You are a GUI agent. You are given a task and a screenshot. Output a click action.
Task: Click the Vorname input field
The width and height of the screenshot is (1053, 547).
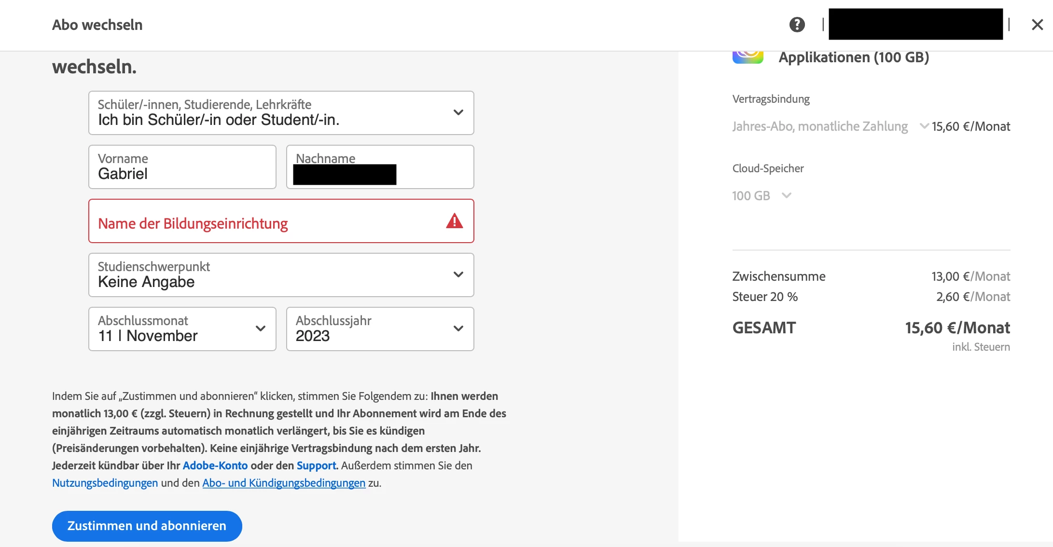coord(182,167)
